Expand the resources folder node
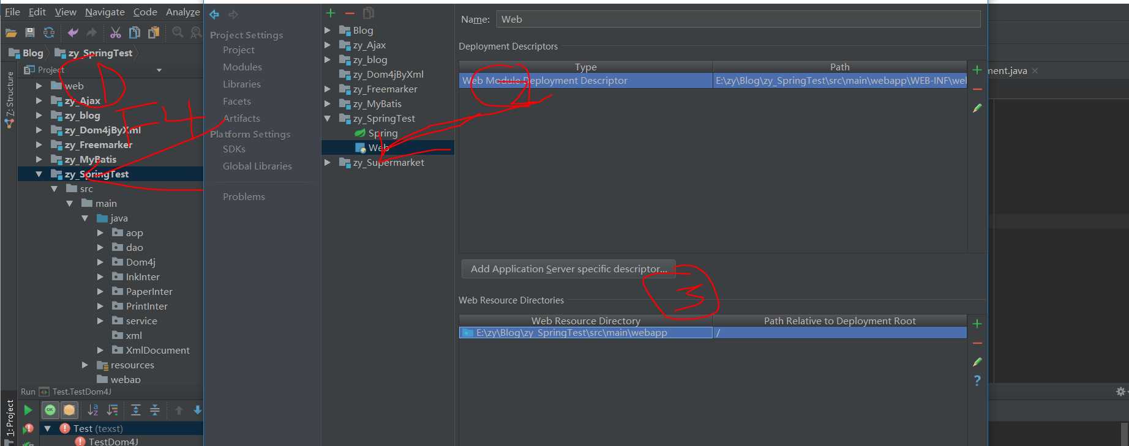The image size is (1129, 446). (x=85, y=365)
